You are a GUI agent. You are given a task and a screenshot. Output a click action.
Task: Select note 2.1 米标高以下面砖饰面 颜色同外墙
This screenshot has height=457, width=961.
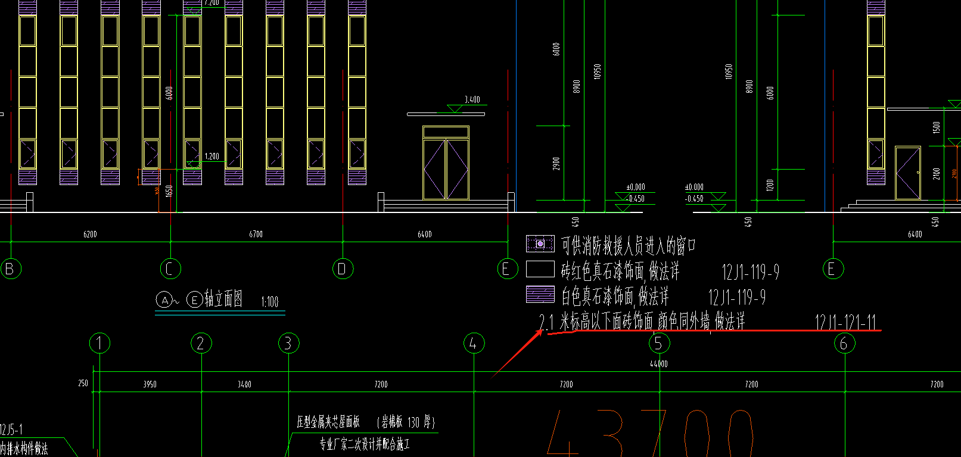pyautogui.click(x=624, y=322)
